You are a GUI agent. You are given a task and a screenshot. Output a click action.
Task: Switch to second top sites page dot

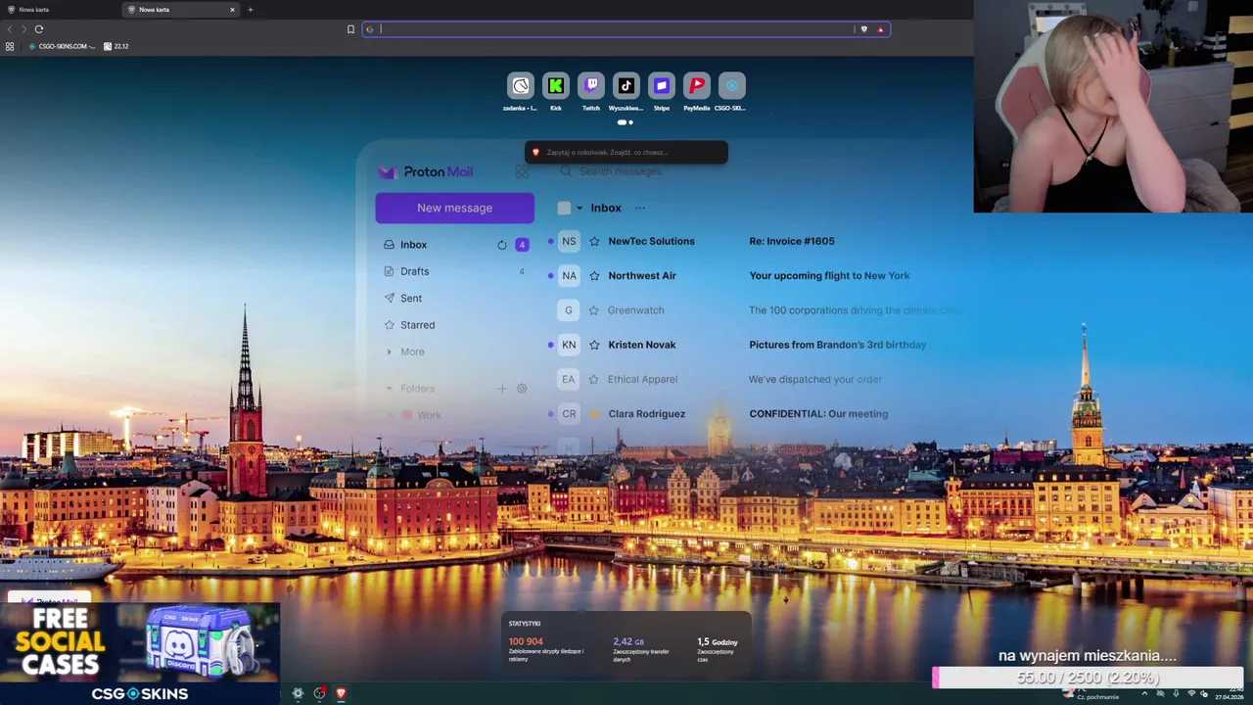click(631, 122)
